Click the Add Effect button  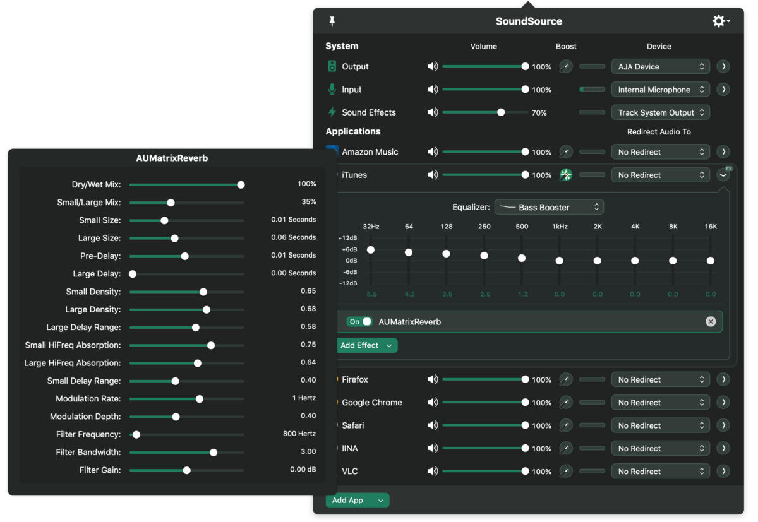pyautogui.click(x=366, y=345)
